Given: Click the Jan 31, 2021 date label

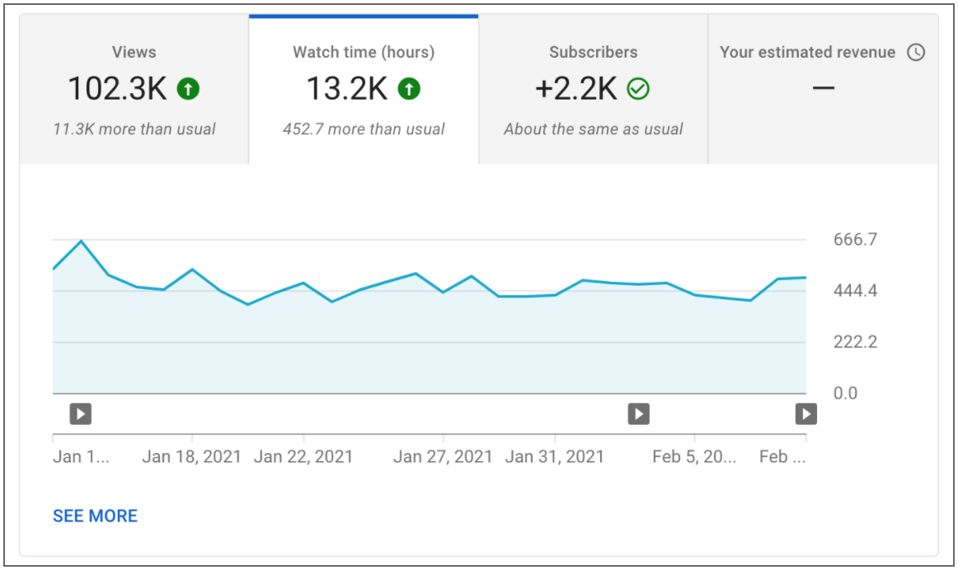Looking at the screenshot, I should point(554,457).
